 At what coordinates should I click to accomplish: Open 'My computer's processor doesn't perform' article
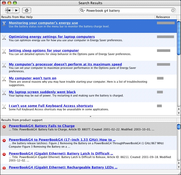65,64
